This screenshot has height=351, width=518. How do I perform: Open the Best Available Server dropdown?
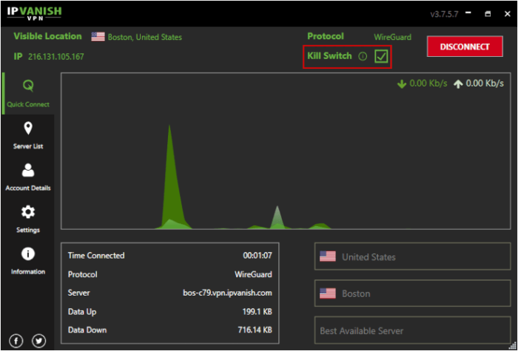coord(413,330)
